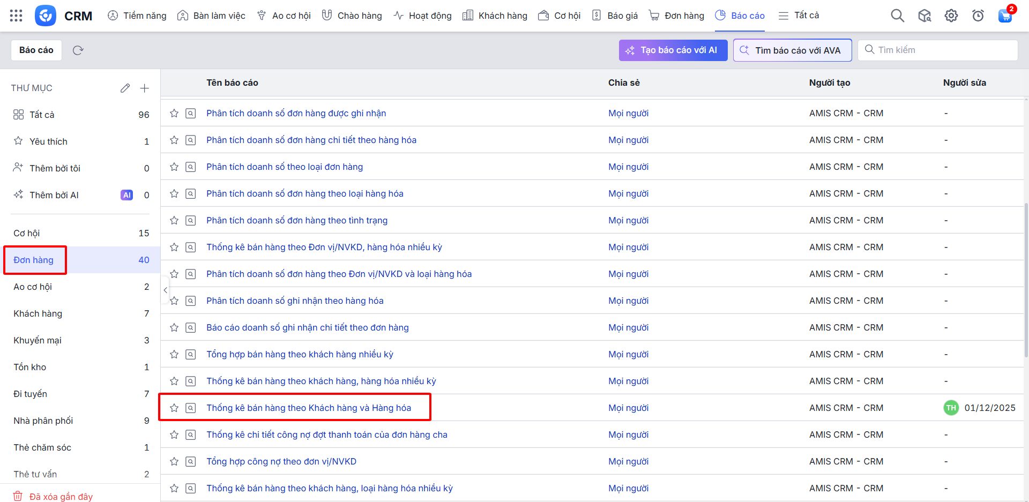1029x502 pixels.
Task: Click 'Tạo báo cáo với AI' button
Action: (x=673, y=50)
